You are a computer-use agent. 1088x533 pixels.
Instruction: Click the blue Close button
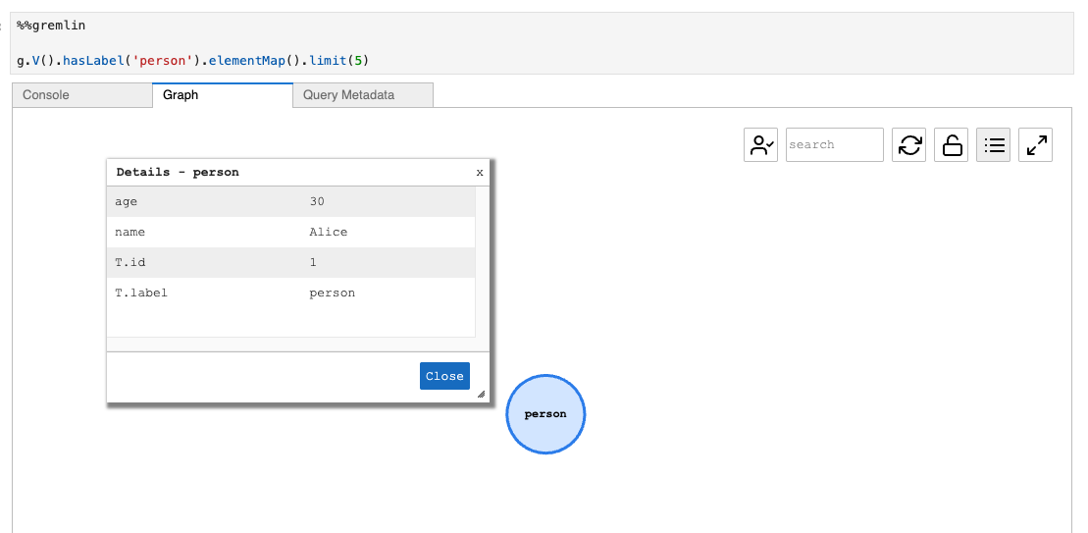444,376
